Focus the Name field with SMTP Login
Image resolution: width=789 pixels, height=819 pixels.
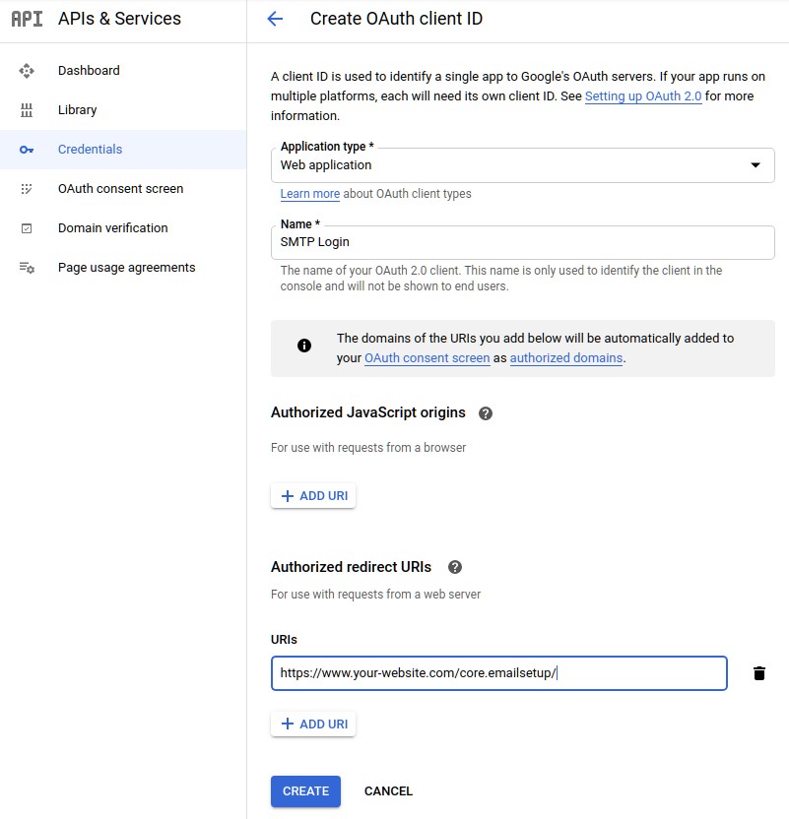tap(522, 242)
